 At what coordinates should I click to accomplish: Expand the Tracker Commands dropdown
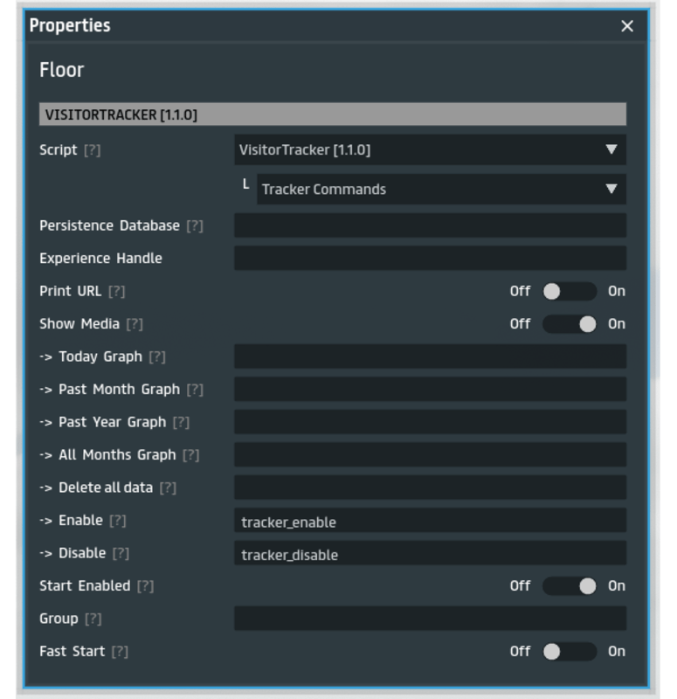[440, 189]
